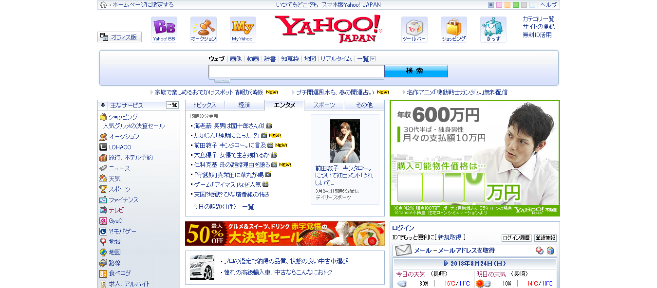Select the pink theme color swatch
Viewport: 657px width, 288px height.
click(499, 5)
